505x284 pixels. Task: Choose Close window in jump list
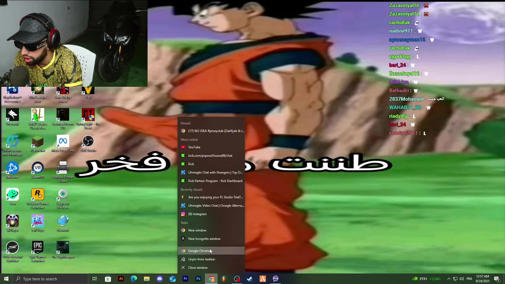pos(211,268)
